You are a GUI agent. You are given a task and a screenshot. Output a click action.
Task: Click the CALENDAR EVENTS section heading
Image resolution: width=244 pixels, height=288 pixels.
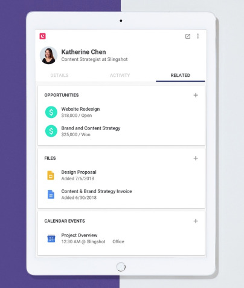click(65, 221)
